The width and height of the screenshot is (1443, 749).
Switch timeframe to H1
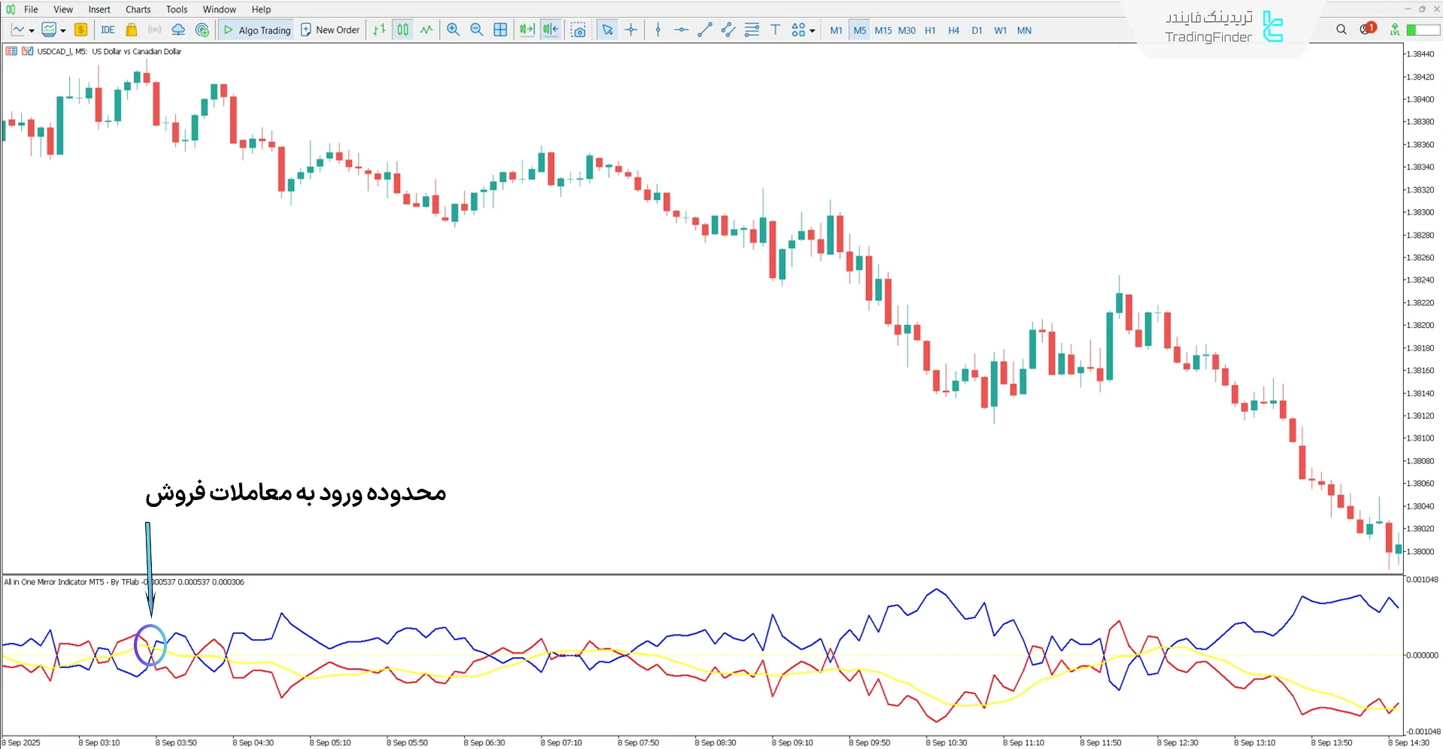click(x=930, y=31)
